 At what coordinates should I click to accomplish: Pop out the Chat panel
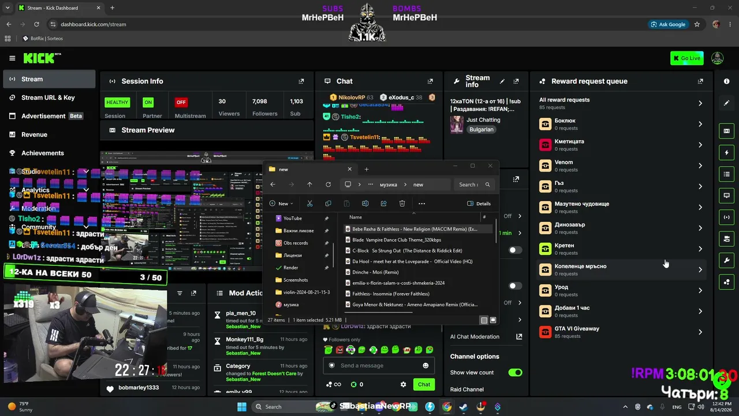(x=430, y=81)
